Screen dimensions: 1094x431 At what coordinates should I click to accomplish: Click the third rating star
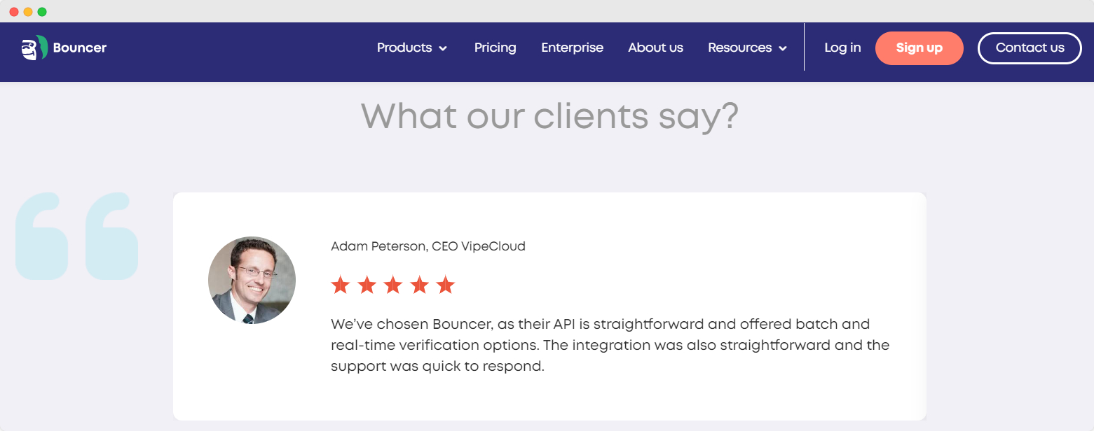[x=393, y=285]
